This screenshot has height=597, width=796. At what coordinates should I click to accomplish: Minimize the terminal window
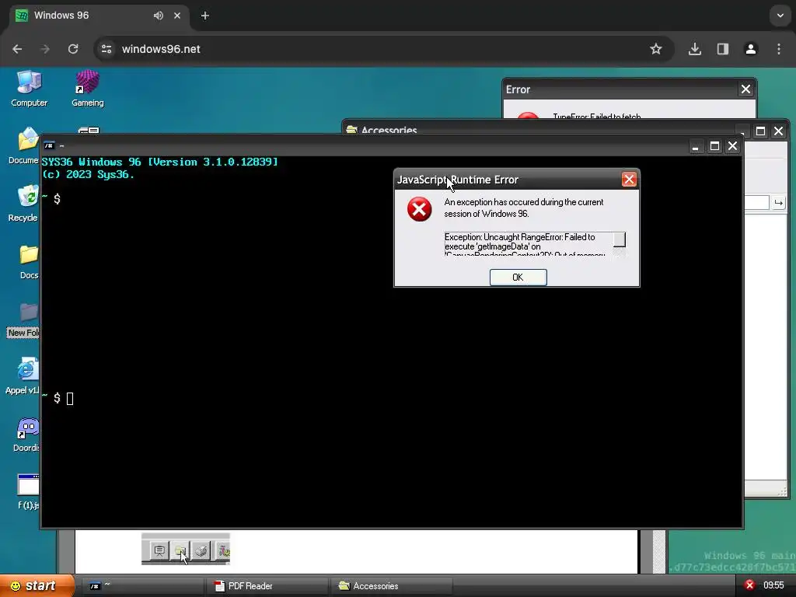(696, 147)
